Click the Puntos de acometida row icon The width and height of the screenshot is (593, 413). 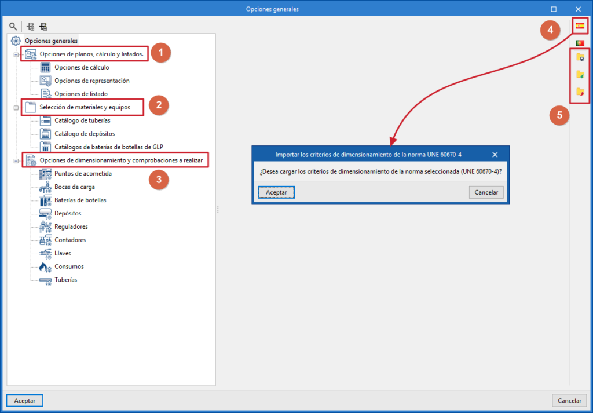click(45, 174)
